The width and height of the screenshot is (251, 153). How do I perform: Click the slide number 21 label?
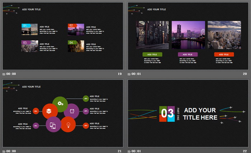(x=120, y=151)
